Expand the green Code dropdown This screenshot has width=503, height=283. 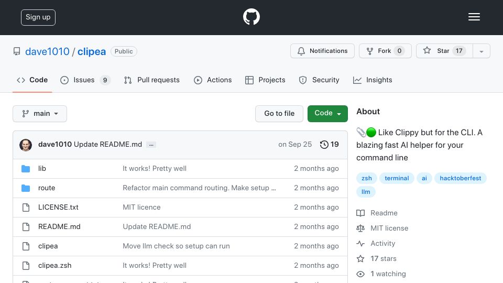327,114
